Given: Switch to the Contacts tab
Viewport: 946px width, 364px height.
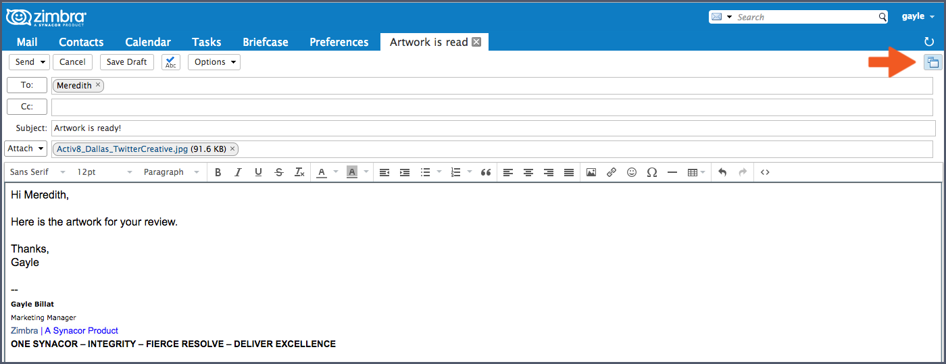Looking at the screenshot, I should pyautogui.click(x=81, y=42).
